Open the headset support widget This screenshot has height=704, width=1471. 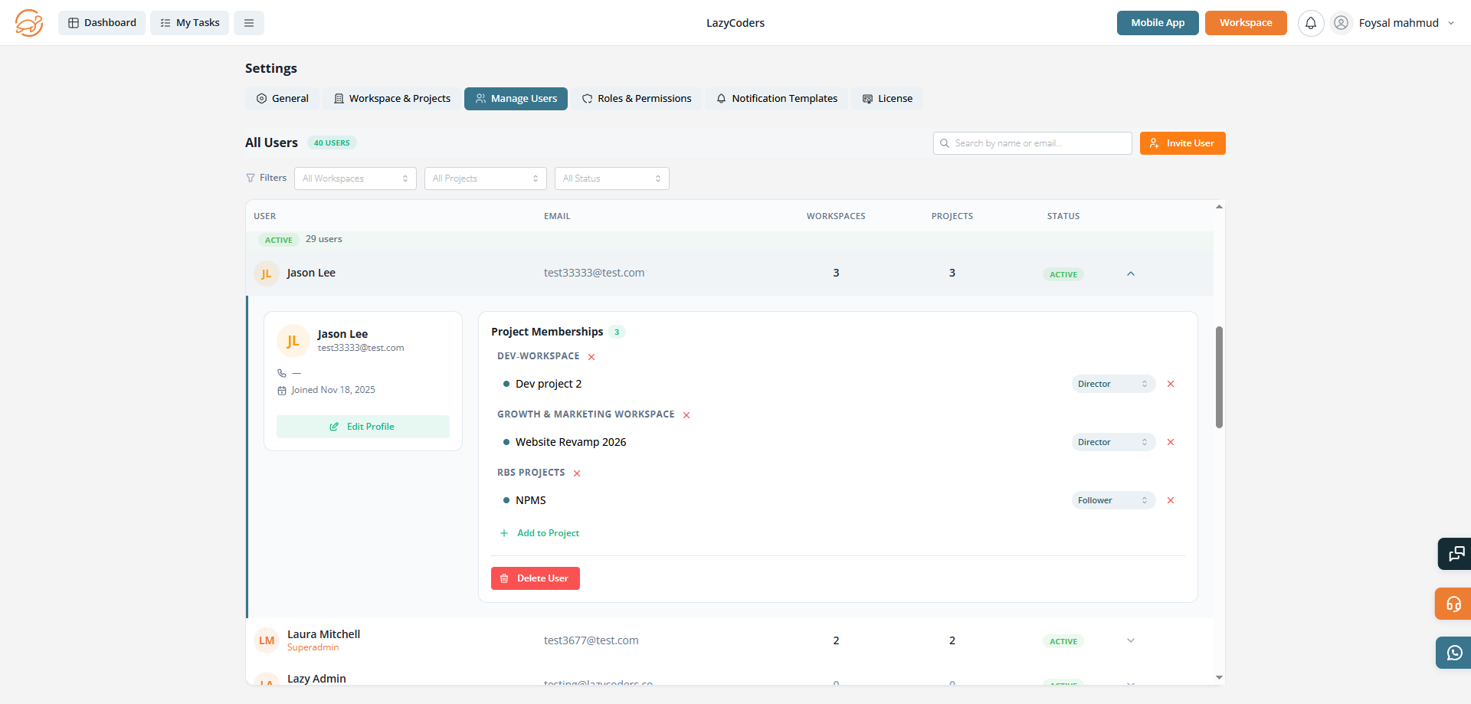pos(1453,604)
